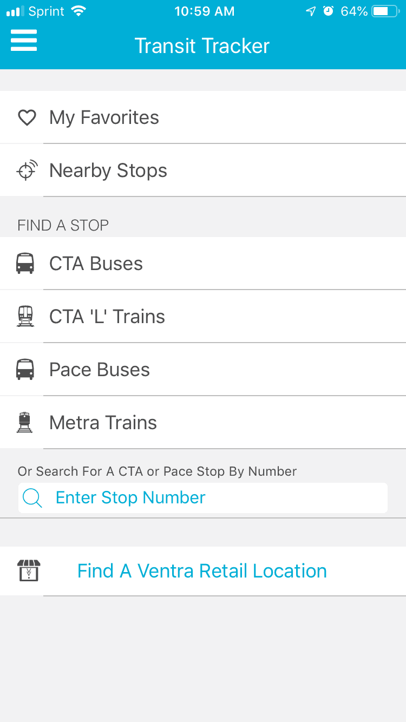406x722 pixels.
Task: Tap the Pace Buses bus icon
Action: 25,370
